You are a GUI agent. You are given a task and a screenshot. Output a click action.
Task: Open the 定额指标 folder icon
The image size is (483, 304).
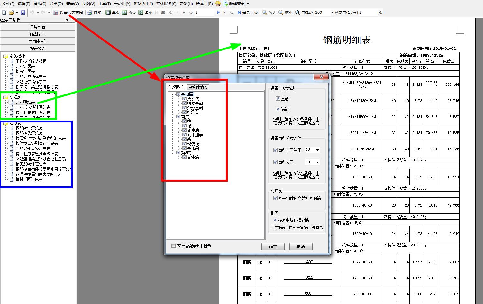coord(5,56)
